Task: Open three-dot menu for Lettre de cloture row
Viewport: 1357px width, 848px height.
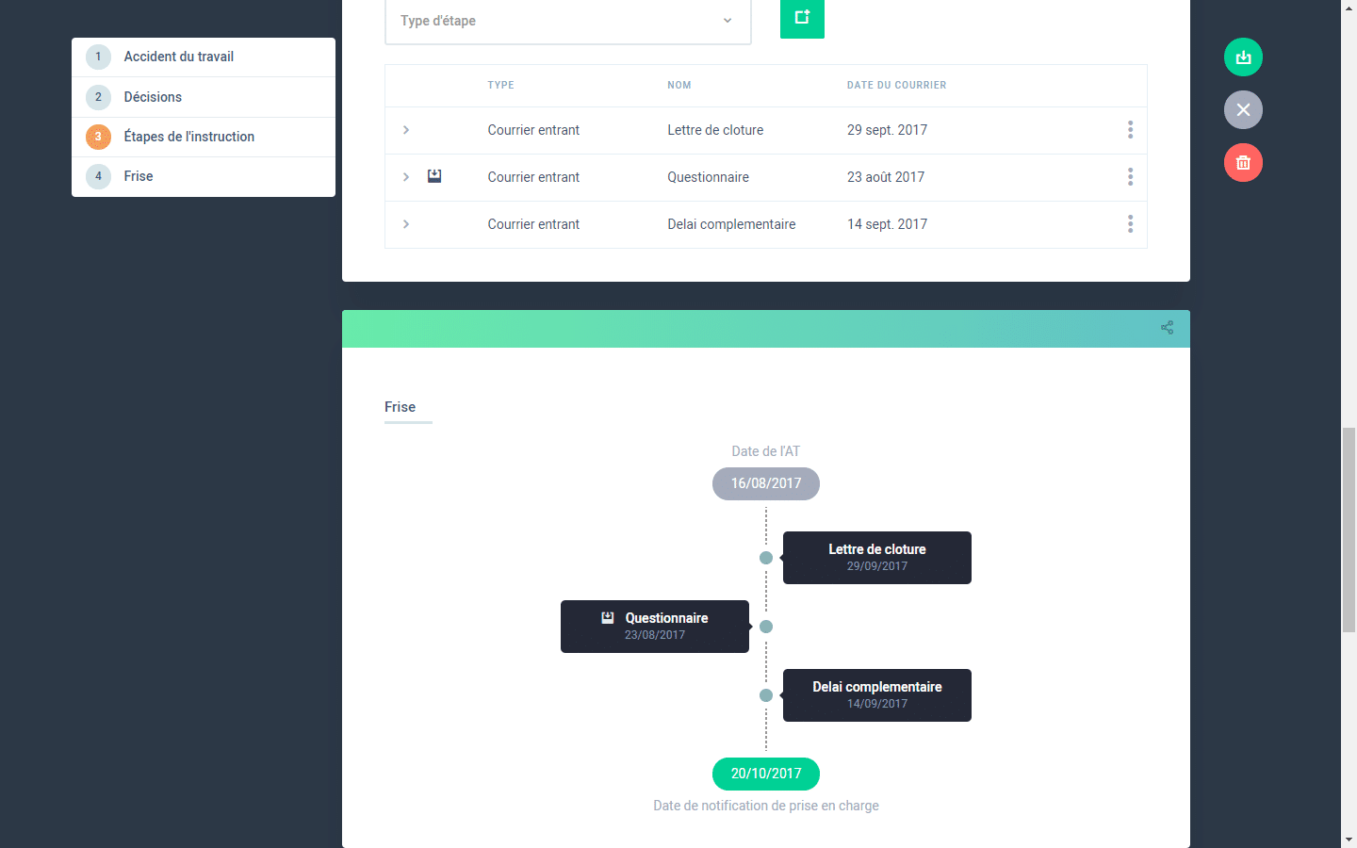Action: [x=1130, y=130]
